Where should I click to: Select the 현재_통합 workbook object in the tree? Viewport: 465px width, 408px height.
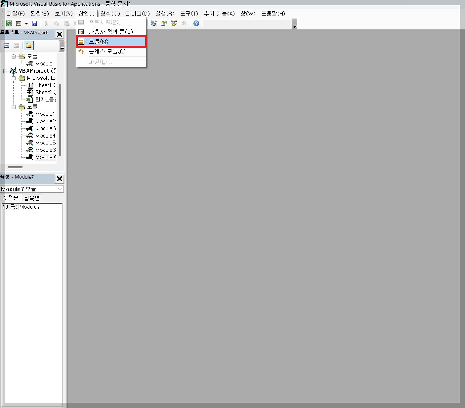[x=41, y=99]
